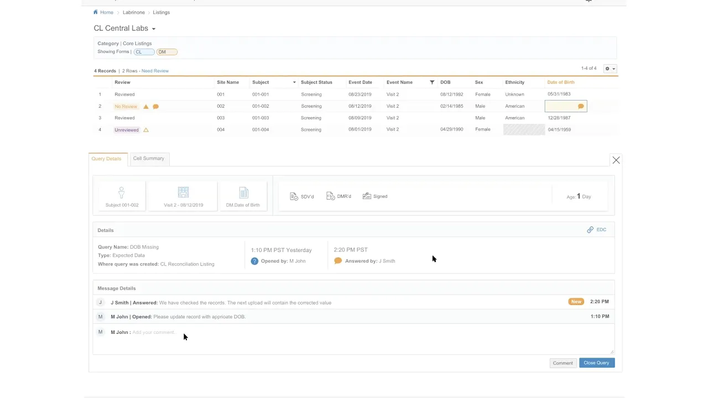708x398 pixels.
Task: Select subject 001-001 cell
Action: 261,95
